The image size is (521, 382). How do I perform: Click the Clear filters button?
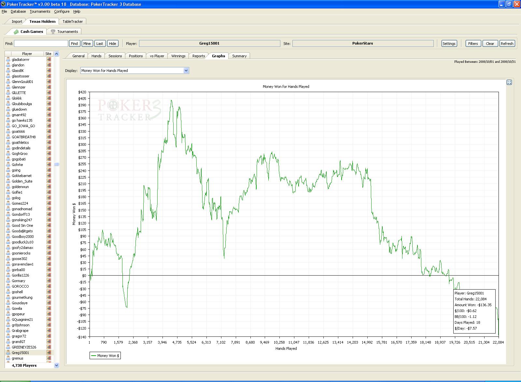coord(490,44)
